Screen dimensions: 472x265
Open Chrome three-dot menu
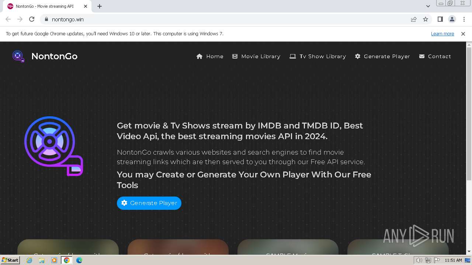click(464, 19)
